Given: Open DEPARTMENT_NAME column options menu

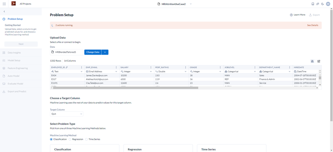Looking at the screenshot, I should [290, 67].
